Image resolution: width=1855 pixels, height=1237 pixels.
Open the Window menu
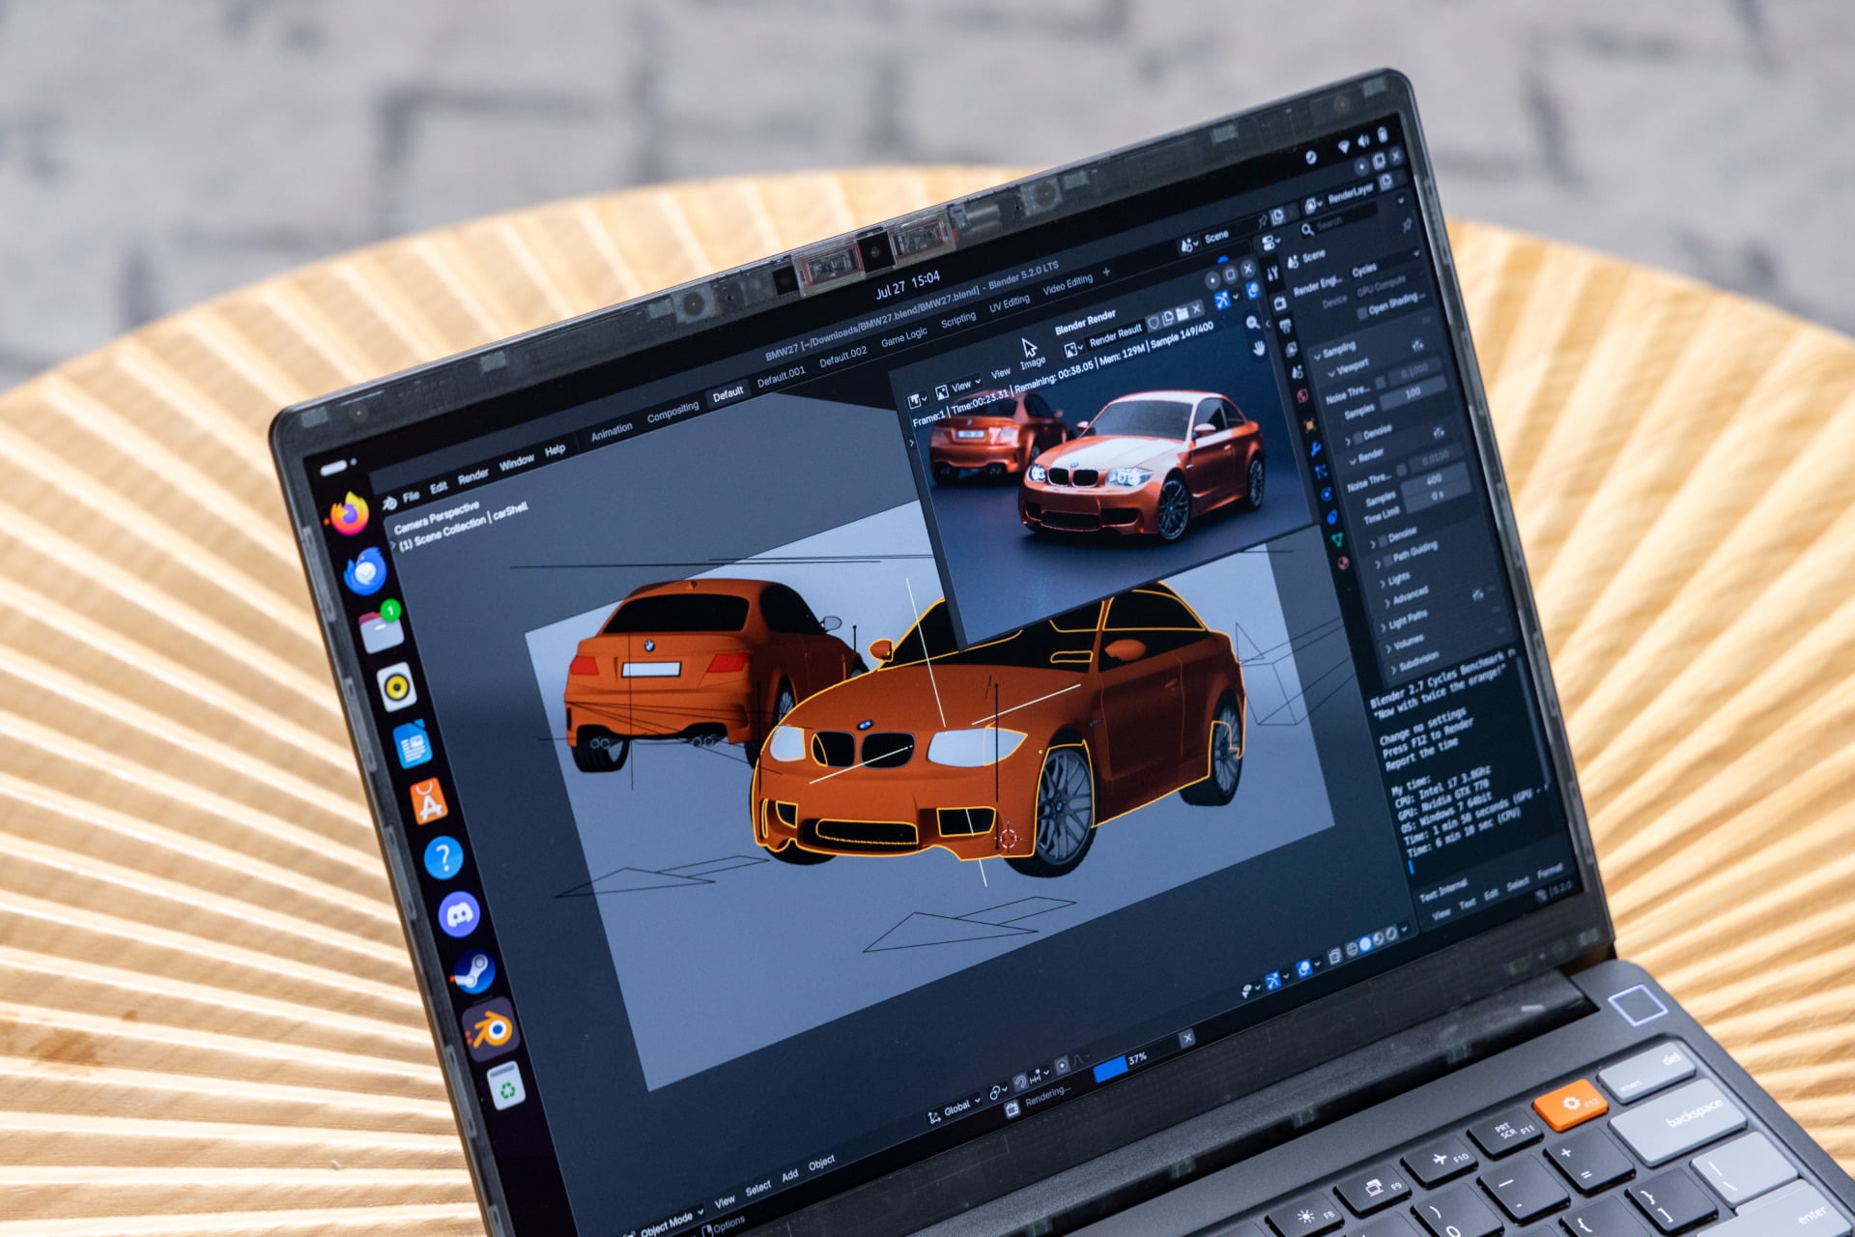click(516, 462)
